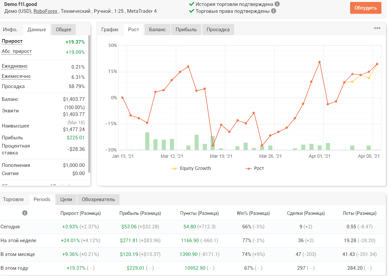This screenshot has width=388, height=276.
Task: Open the three-dots chart options menu
Action: click(377, 28)
